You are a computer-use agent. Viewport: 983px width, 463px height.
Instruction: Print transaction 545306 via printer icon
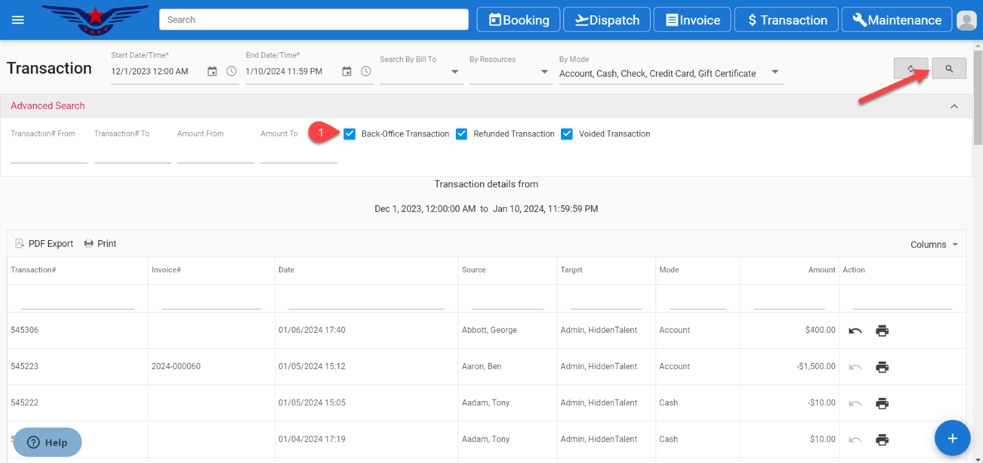(882, 330)
